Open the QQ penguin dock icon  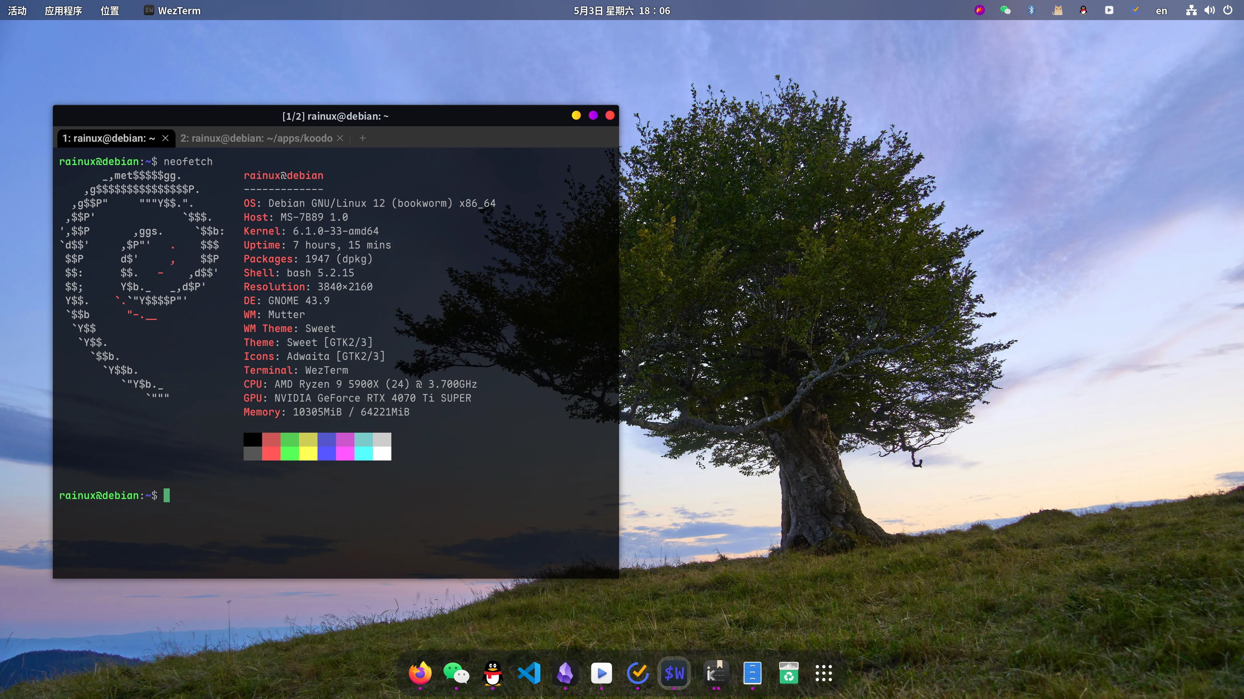point(492,673)
